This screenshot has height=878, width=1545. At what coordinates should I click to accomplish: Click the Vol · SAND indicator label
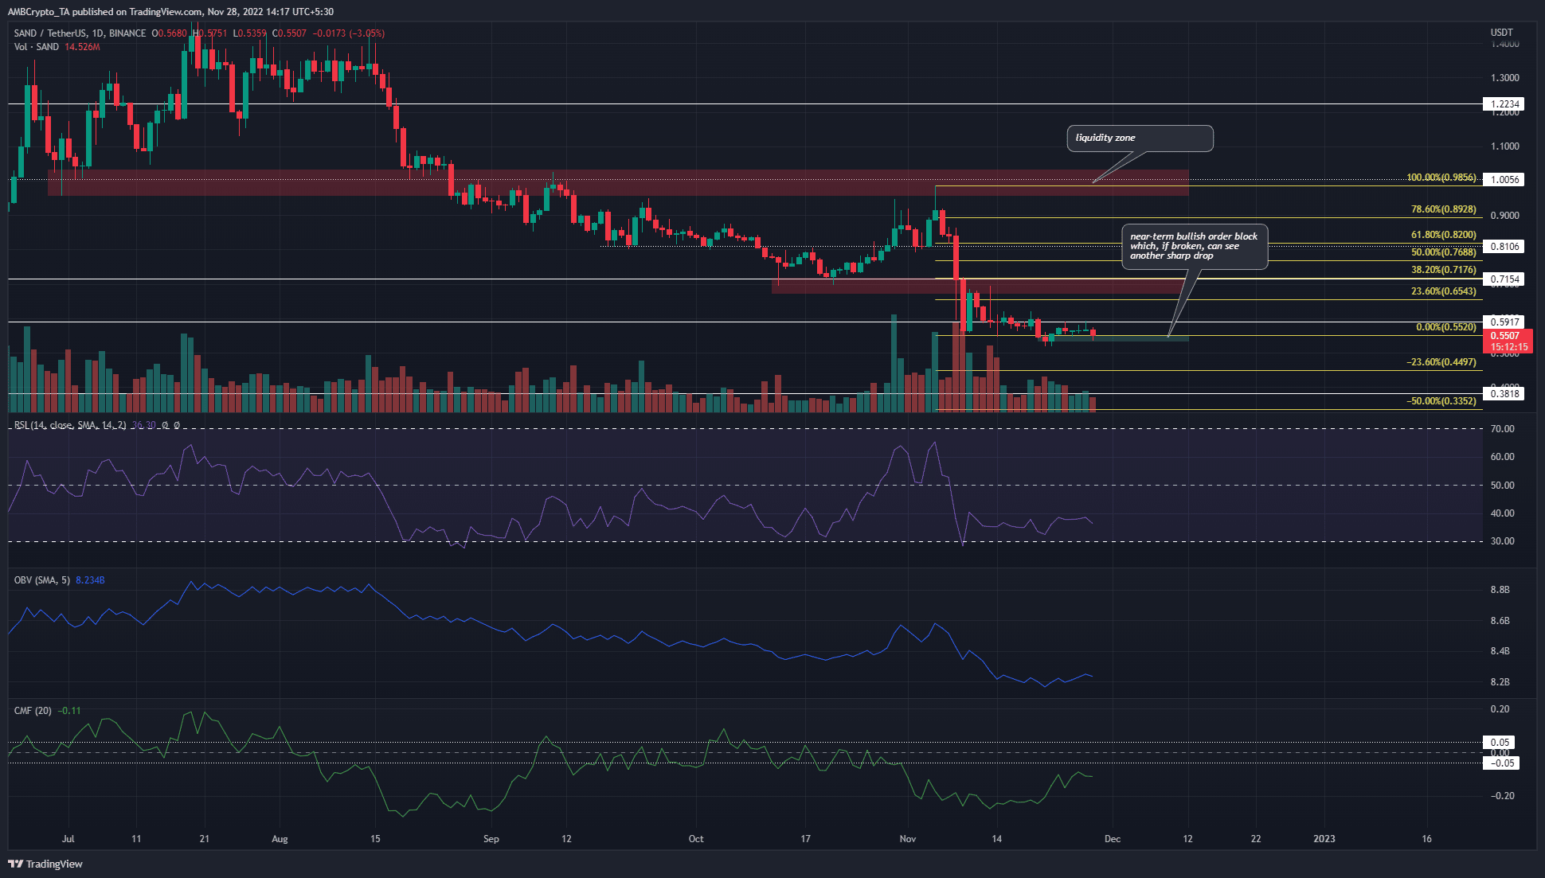(37, 47)
